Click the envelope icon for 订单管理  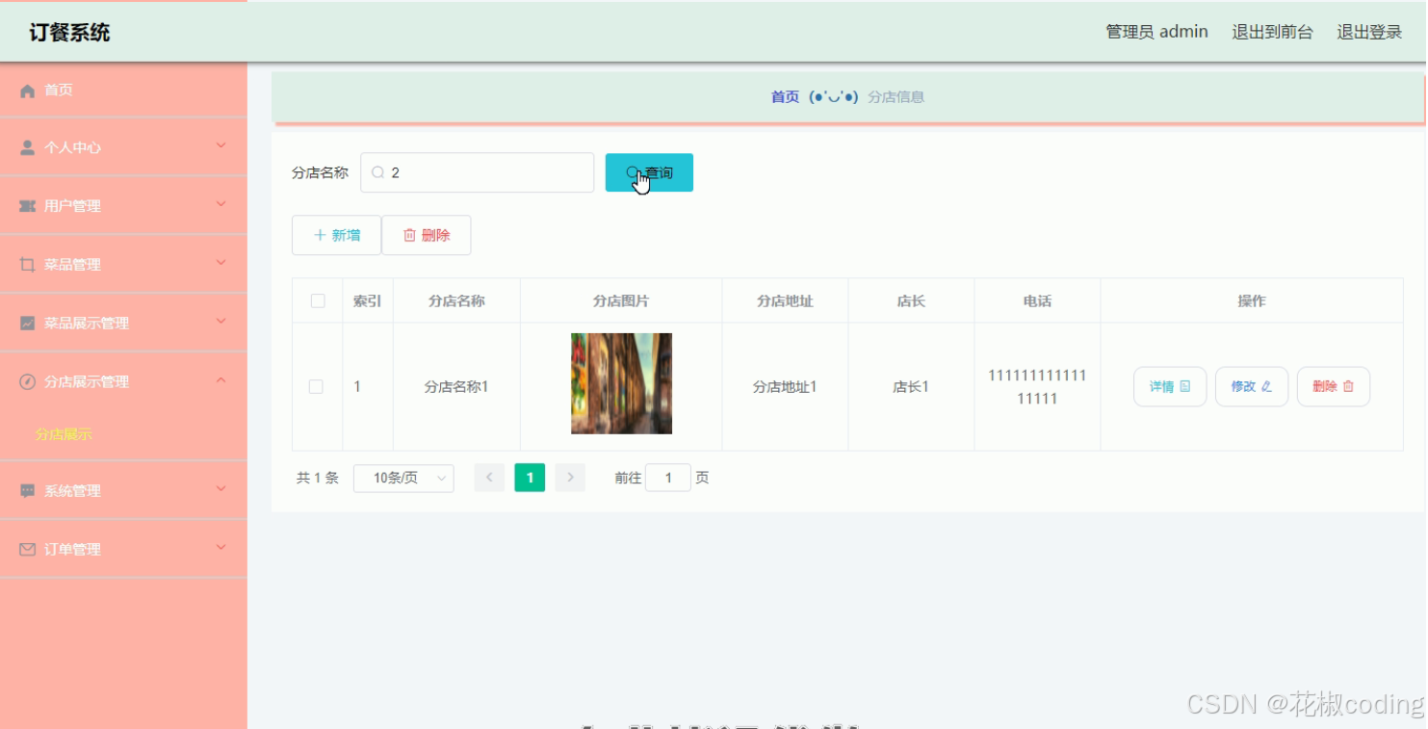pyautogui.click(x=26, y=549)
